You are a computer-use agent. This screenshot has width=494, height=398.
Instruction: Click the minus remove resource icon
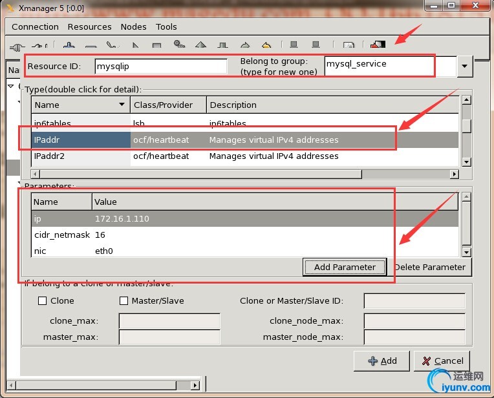(x=91, y=47)
